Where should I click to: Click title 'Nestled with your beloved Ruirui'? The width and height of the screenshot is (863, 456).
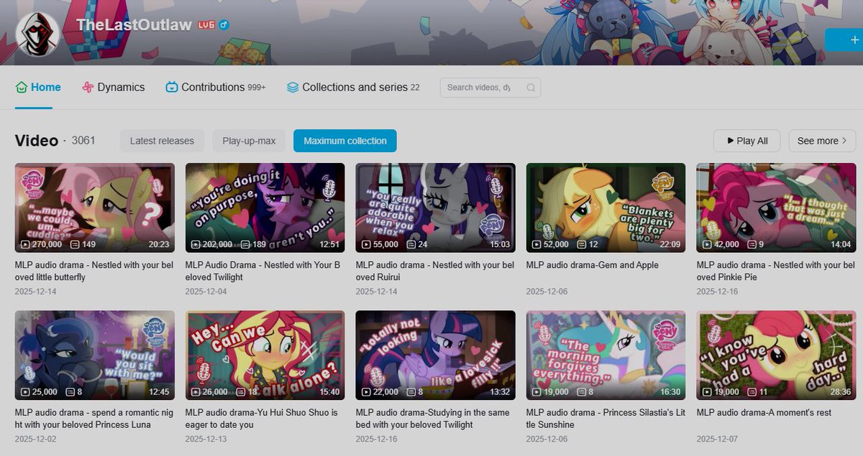click(x=435, y=271)
